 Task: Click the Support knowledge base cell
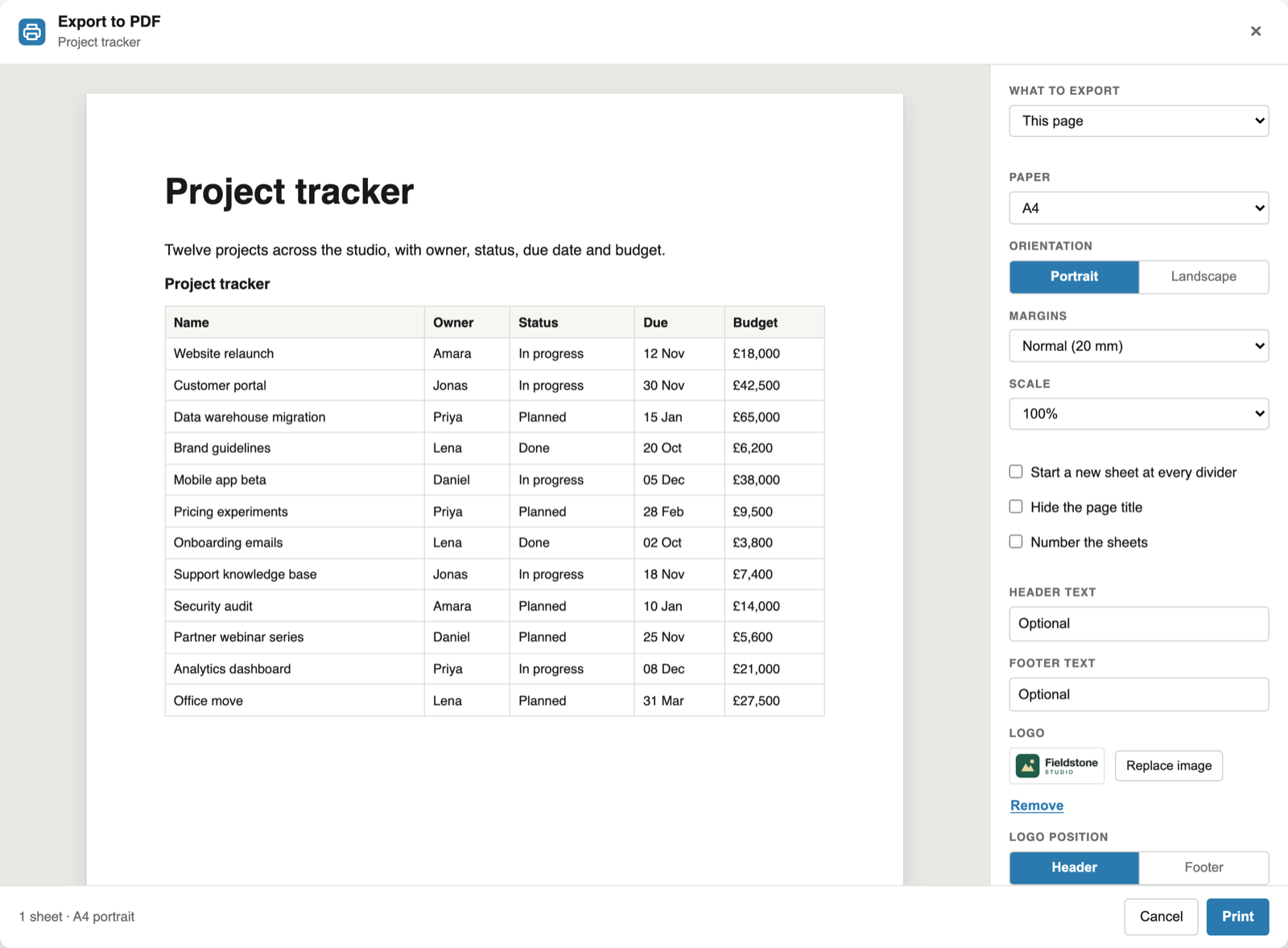(295, 575)
